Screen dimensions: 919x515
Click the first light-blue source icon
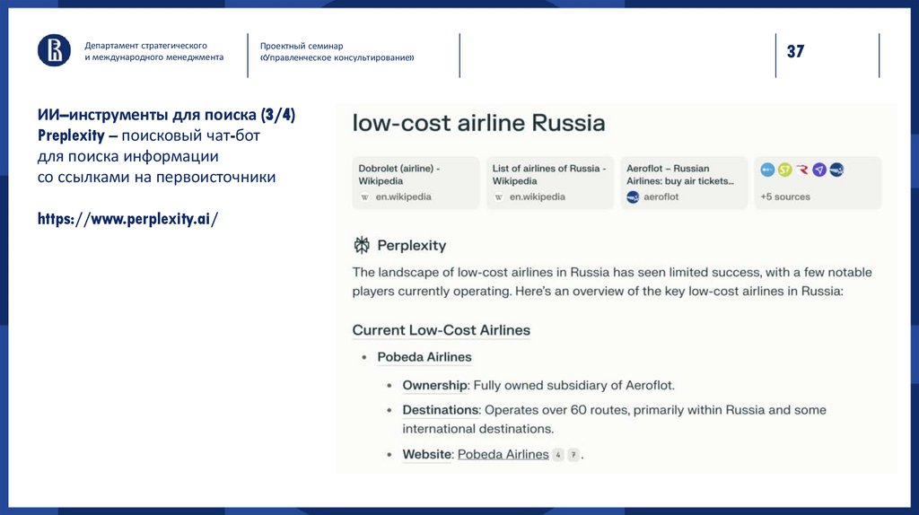click(x=767, y=170)
